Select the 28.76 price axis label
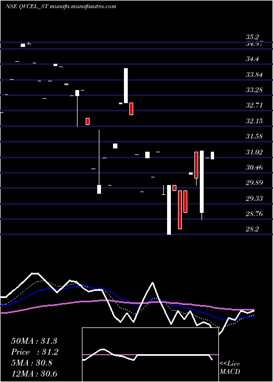Image resolution: width=273 pixels, height=382 pixels. click(x=254, y=214)
